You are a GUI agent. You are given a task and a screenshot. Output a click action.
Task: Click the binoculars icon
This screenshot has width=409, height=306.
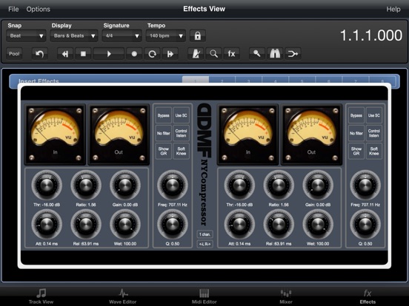point(275,54)
